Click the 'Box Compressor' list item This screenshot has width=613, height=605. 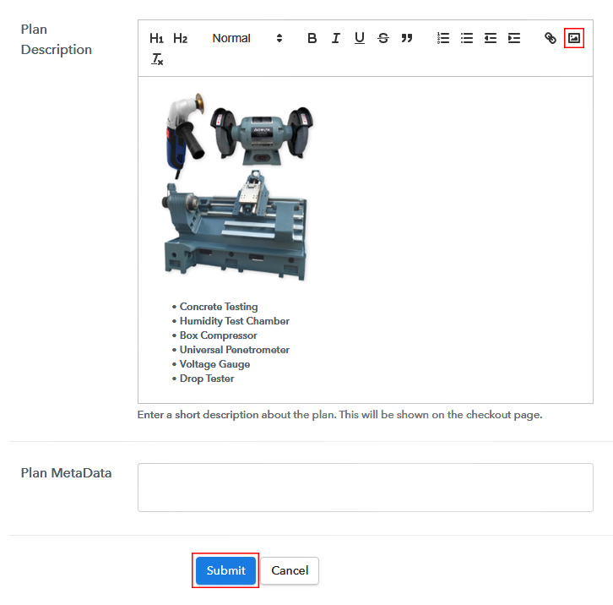point(218,335)
